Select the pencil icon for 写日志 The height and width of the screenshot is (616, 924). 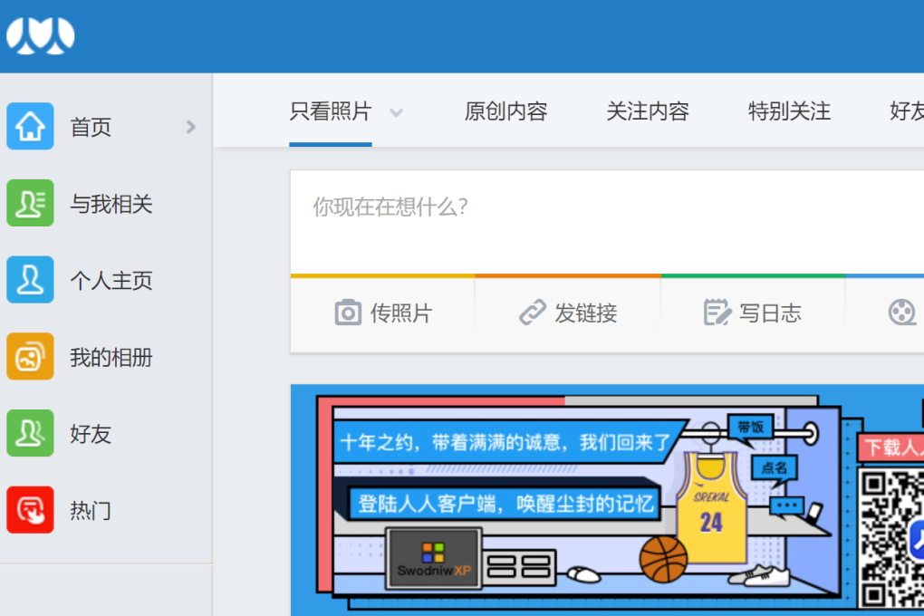click(718, 312)
